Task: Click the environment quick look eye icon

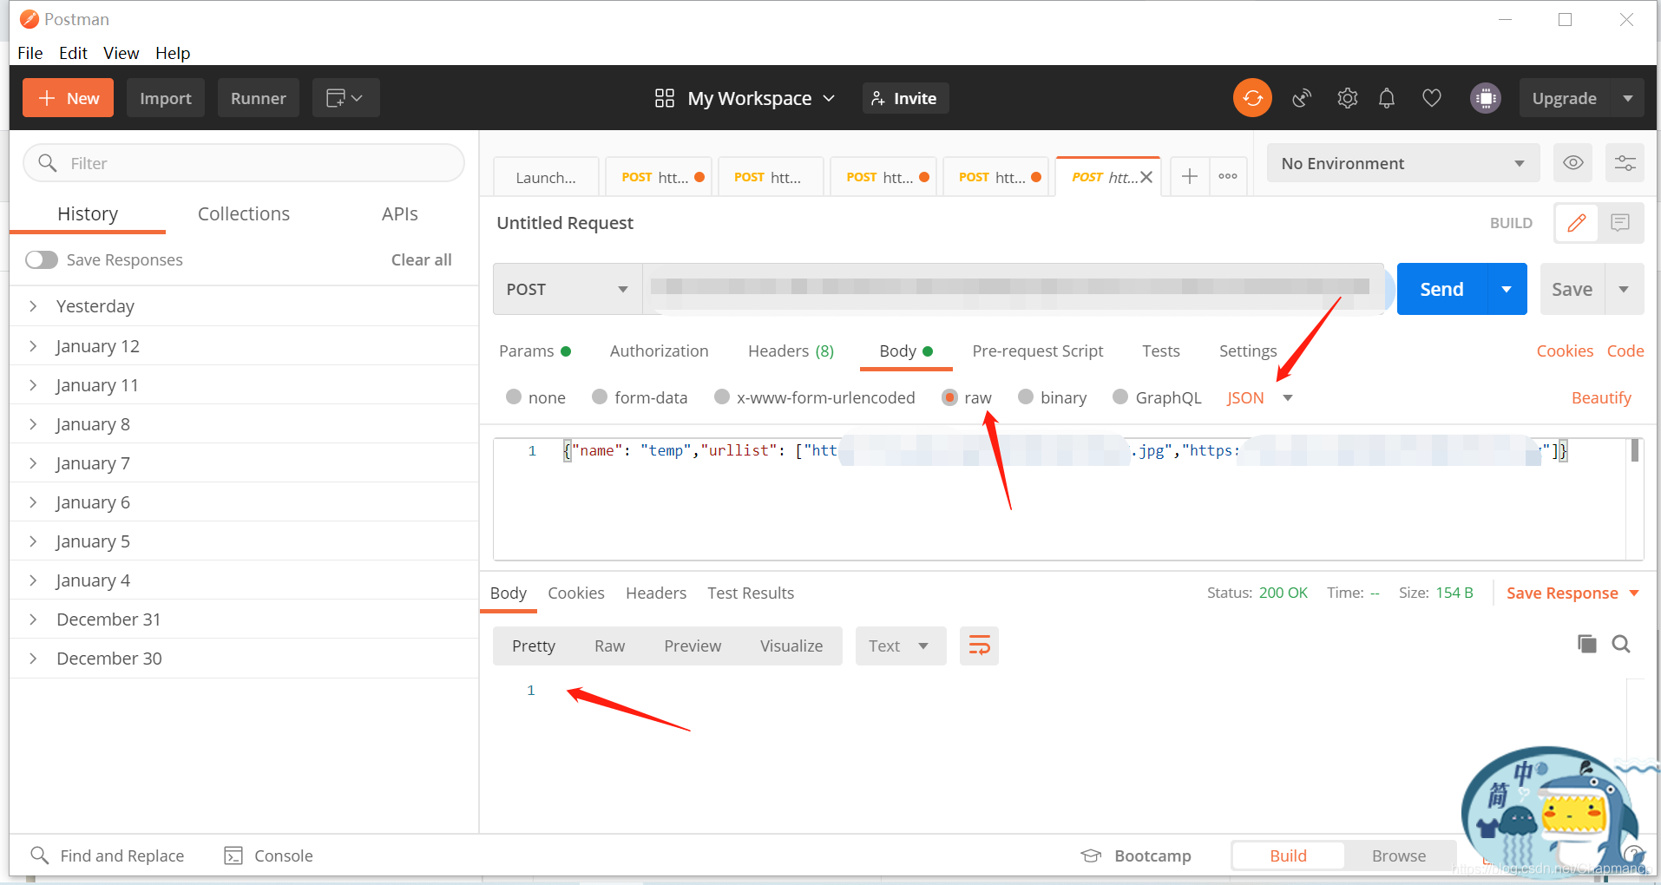Action: point(1572,163)
